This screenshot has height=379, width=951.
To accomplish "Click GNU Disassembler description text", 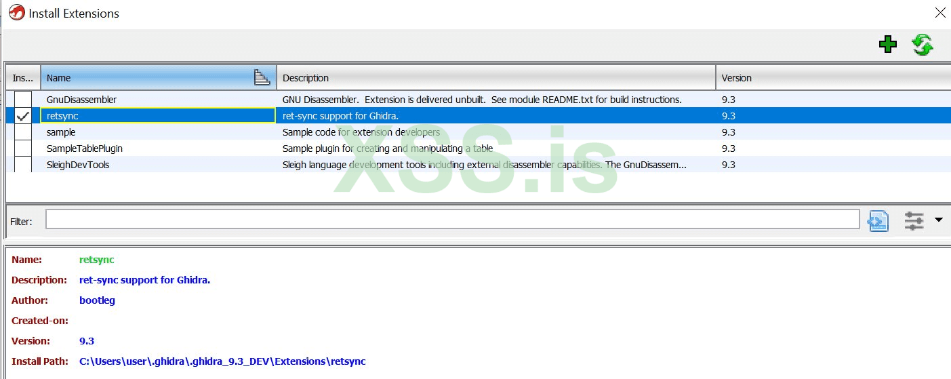I will tap(482, 100).
